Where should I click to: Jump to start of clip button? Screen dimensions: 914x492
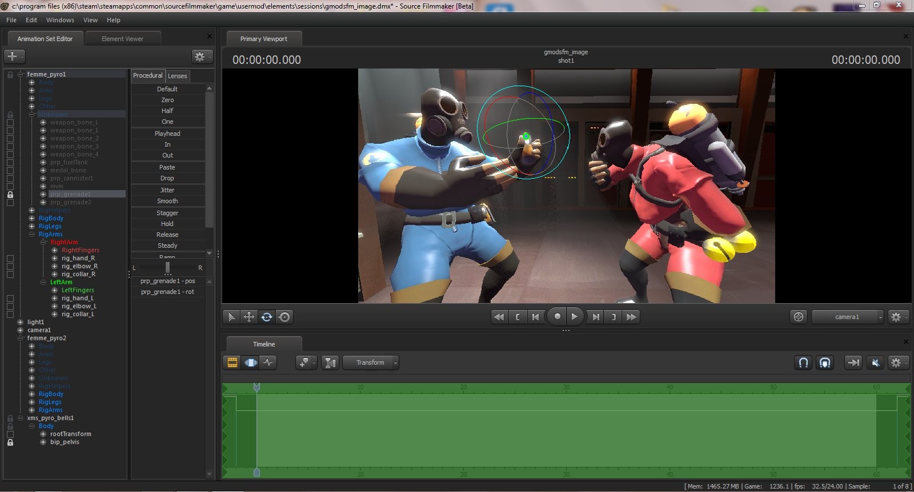[535, 317]
